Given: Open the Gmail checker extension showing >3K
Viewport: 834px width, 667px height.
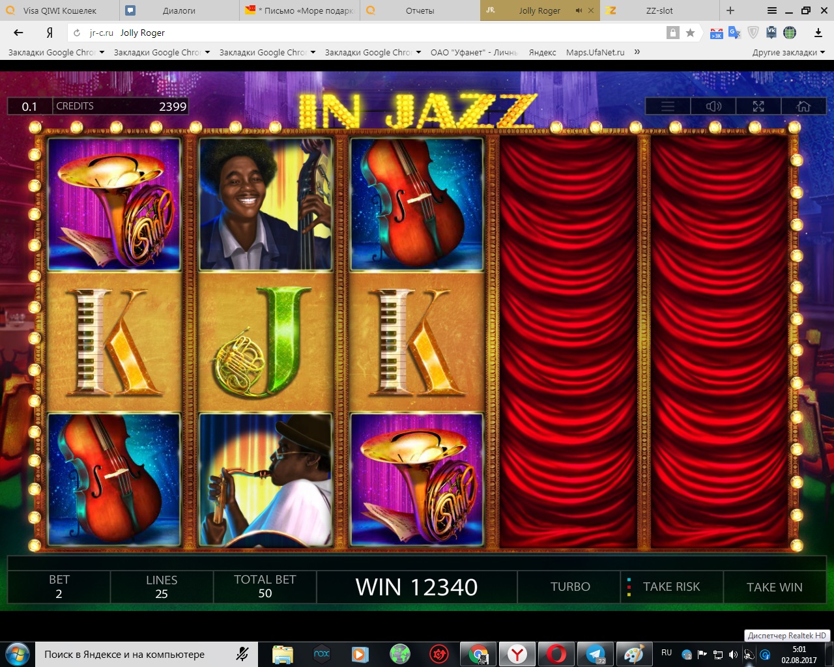Looking at the screenshot, I should [x=716, y=33].
